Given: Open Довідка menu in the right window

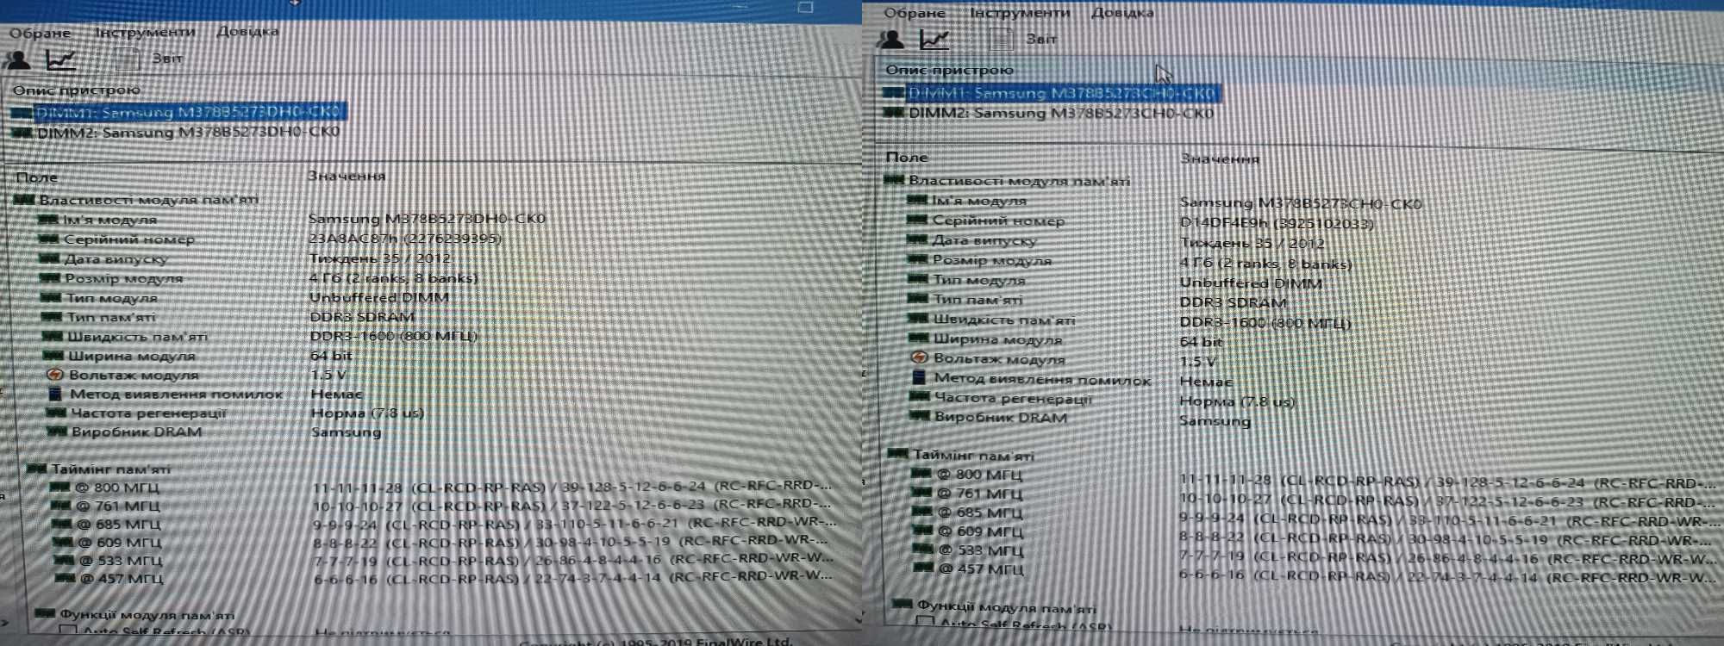Looking at the screenshot, I should click(1122, 13).
